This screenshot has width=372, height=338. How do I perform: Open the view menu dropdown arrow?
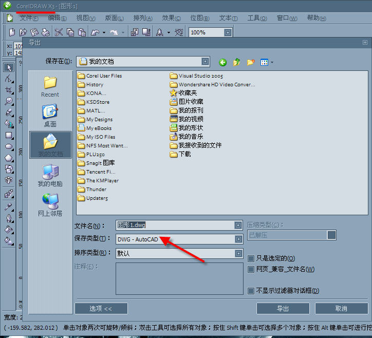pyautogui.click(x=272, y=63)
